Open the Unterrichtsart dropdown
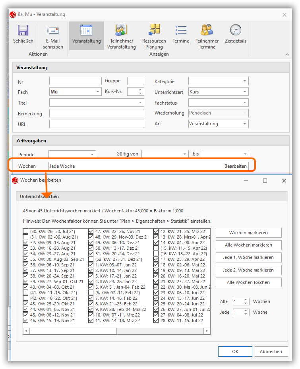Image resolution: width=300 pixels, height=369 pixels. 244,92
